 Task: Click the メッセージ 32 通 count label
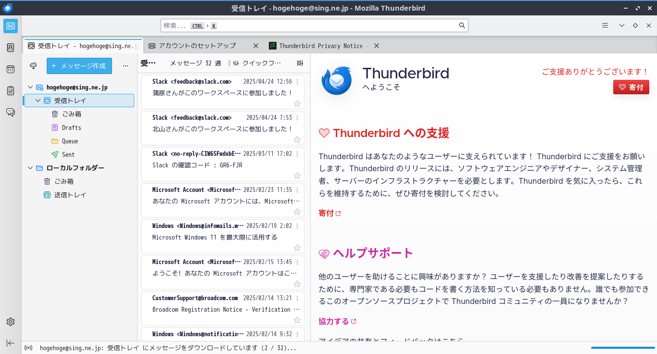[x=195, y=63]
